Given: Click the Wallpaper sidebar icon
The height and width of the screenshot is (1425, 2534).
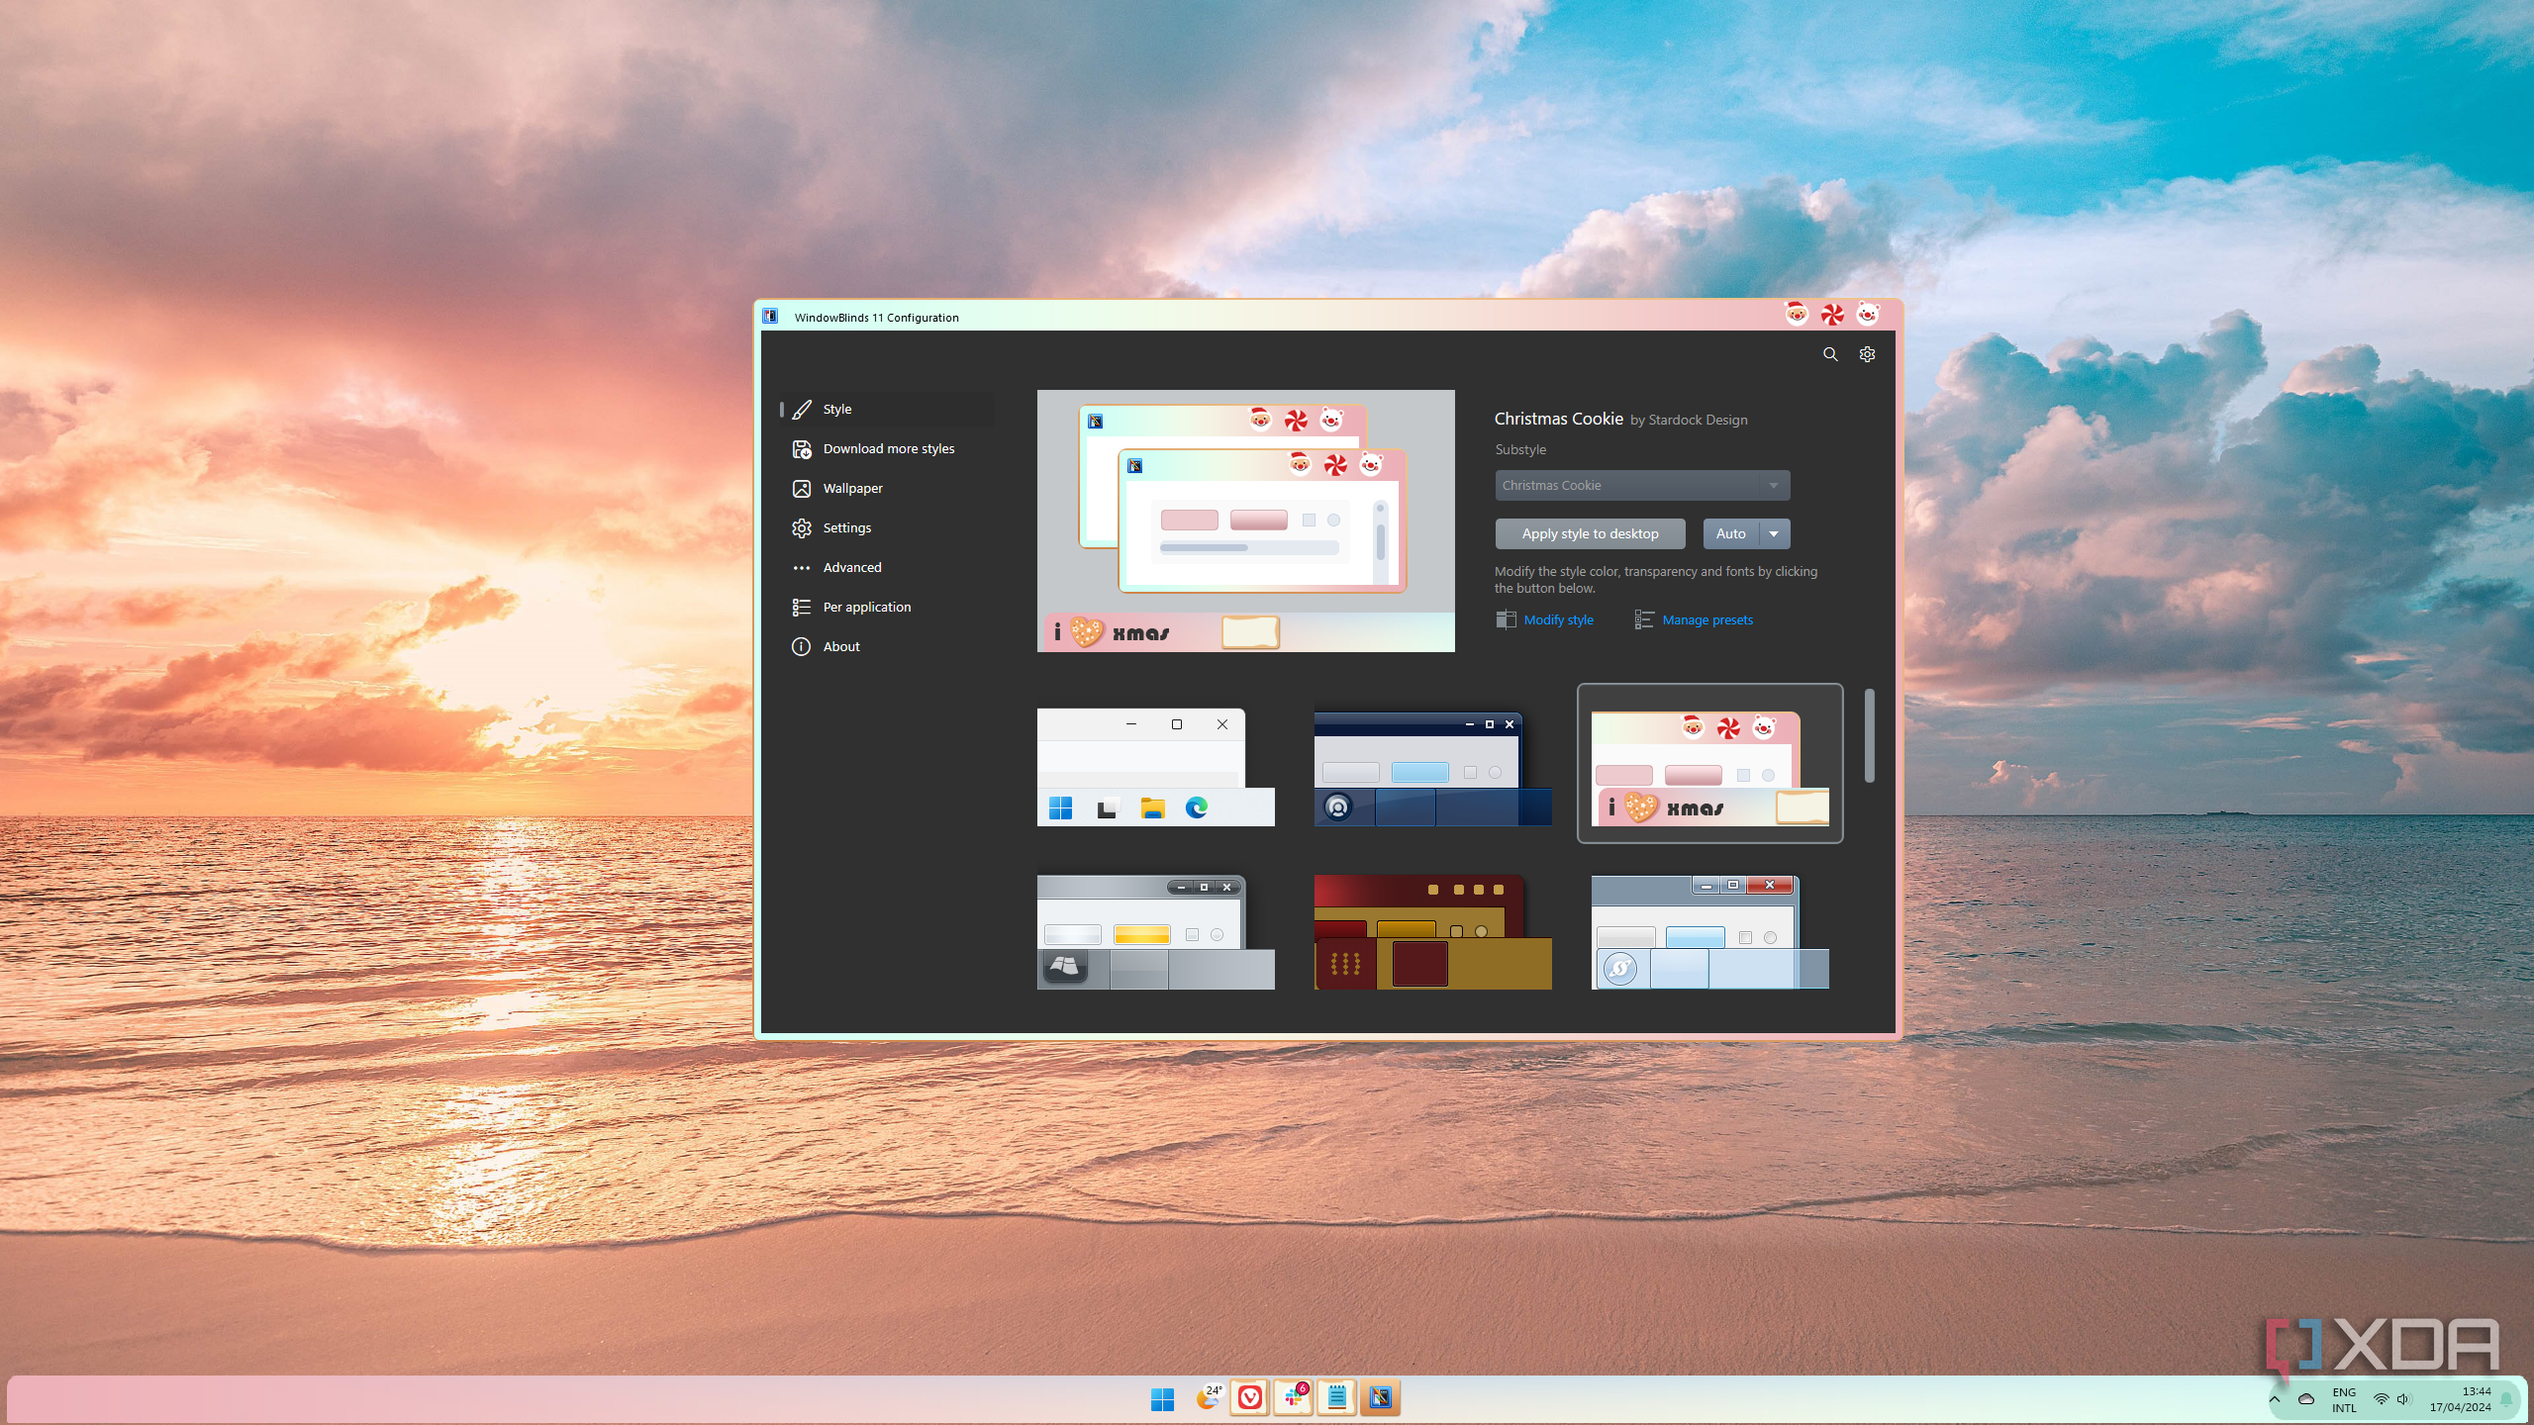Looking at the screenshot, I should [802, 489].
